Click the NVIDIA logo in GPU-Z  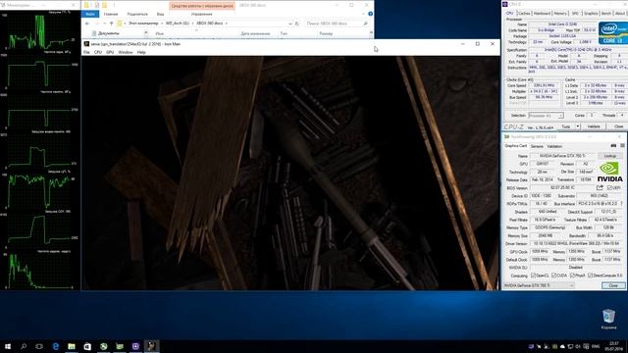[609, 172]
